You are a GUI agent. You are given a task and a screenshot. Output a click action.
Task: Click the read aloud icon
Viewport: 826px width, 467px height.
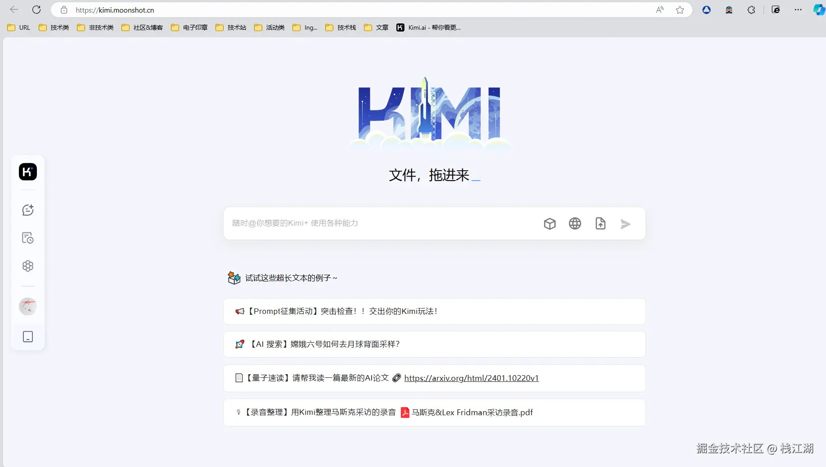pyautogui.click(x=660, y=10)
